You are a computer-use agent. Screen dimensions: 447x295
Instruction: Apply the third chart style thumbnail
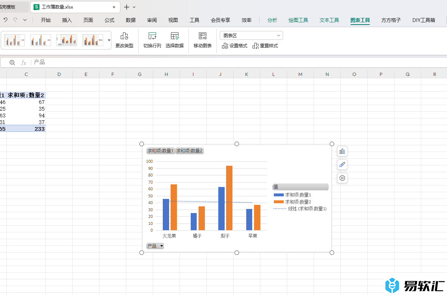tap(67, 40)
